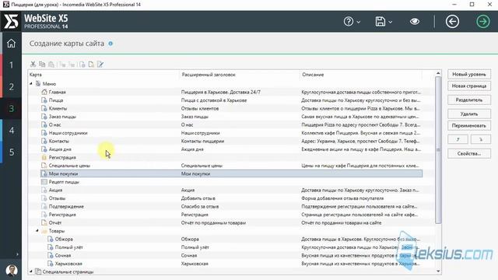The image size is (498, 280).
Task: Go to step 4 in the sidebar
Action: pos(12,131)
